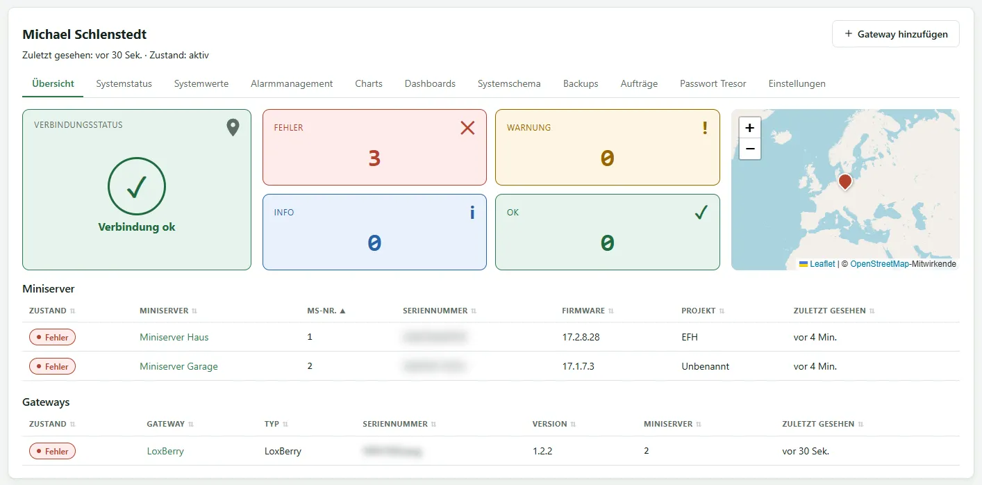982x485 pixels.
Task: Open the Alarmmanagement tab
Action: pyautogui.click(x=292, y=83)
